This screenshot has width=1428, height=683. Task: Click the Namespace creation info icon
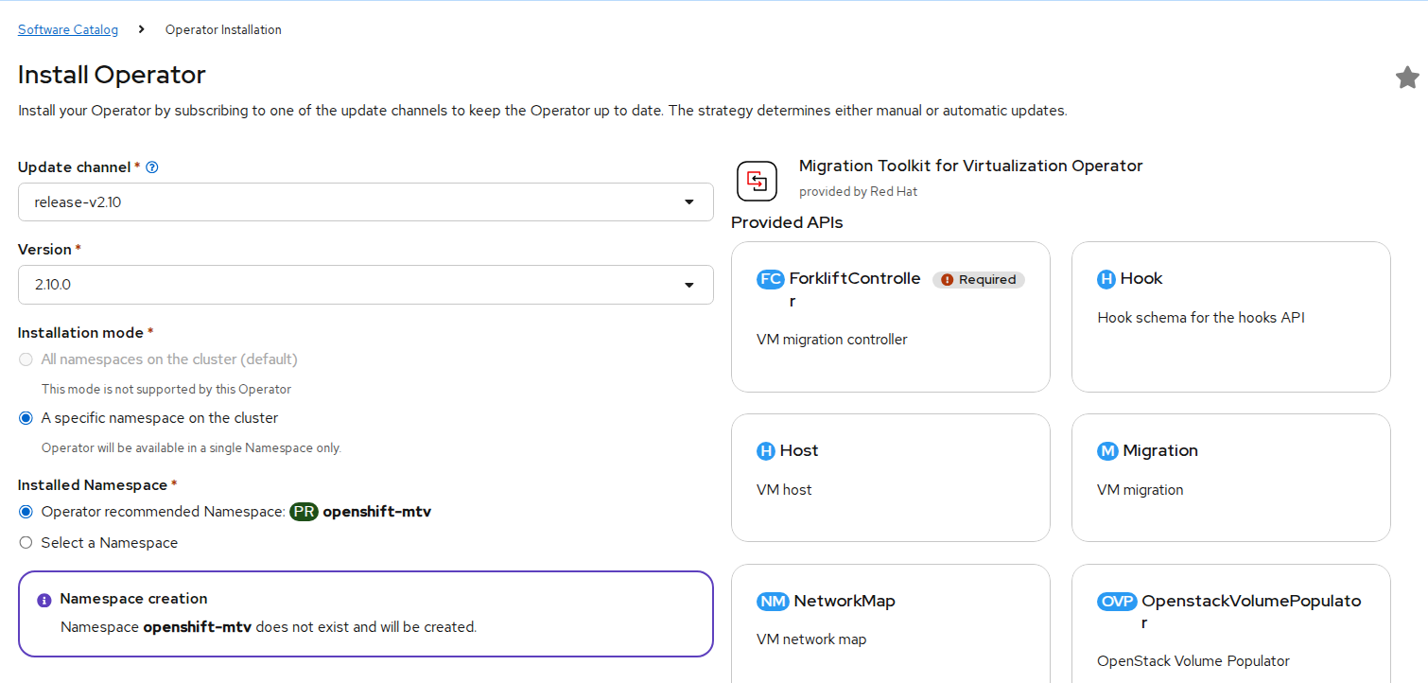pos(44,600)
